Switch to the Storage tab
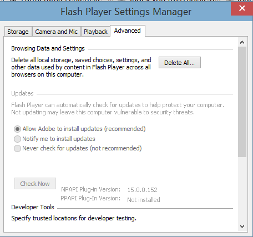Viewport: 253px width, 237px height. (18, 32)
